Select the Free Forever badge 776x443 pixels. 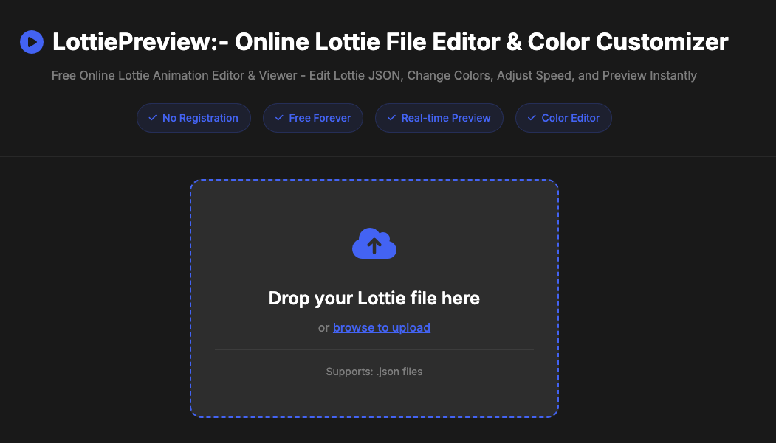click(313, 118)
